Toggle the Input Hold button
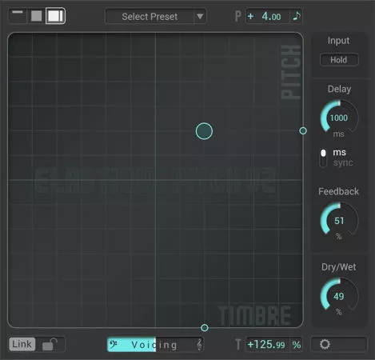This screenshot has width=375, height=360. (x=339, y=60)
